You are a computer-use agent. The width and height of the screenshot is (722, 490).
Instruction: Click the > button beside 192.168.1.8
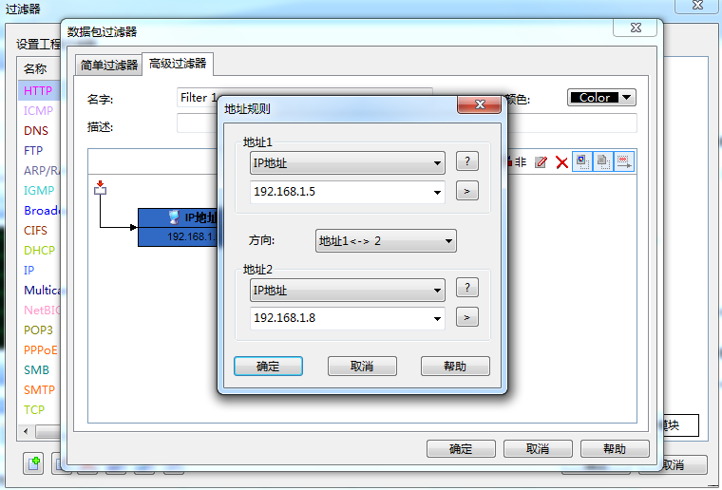coord(466,317)
